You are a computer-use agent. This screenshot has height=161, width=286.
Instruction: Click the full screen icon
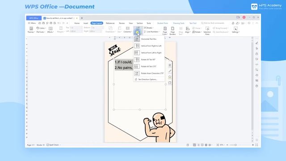tap(257, 145)
